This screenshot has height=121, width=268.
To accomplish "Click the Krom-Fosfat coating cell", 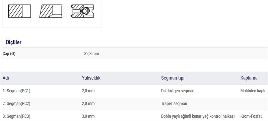I will [x=251, y=116].
